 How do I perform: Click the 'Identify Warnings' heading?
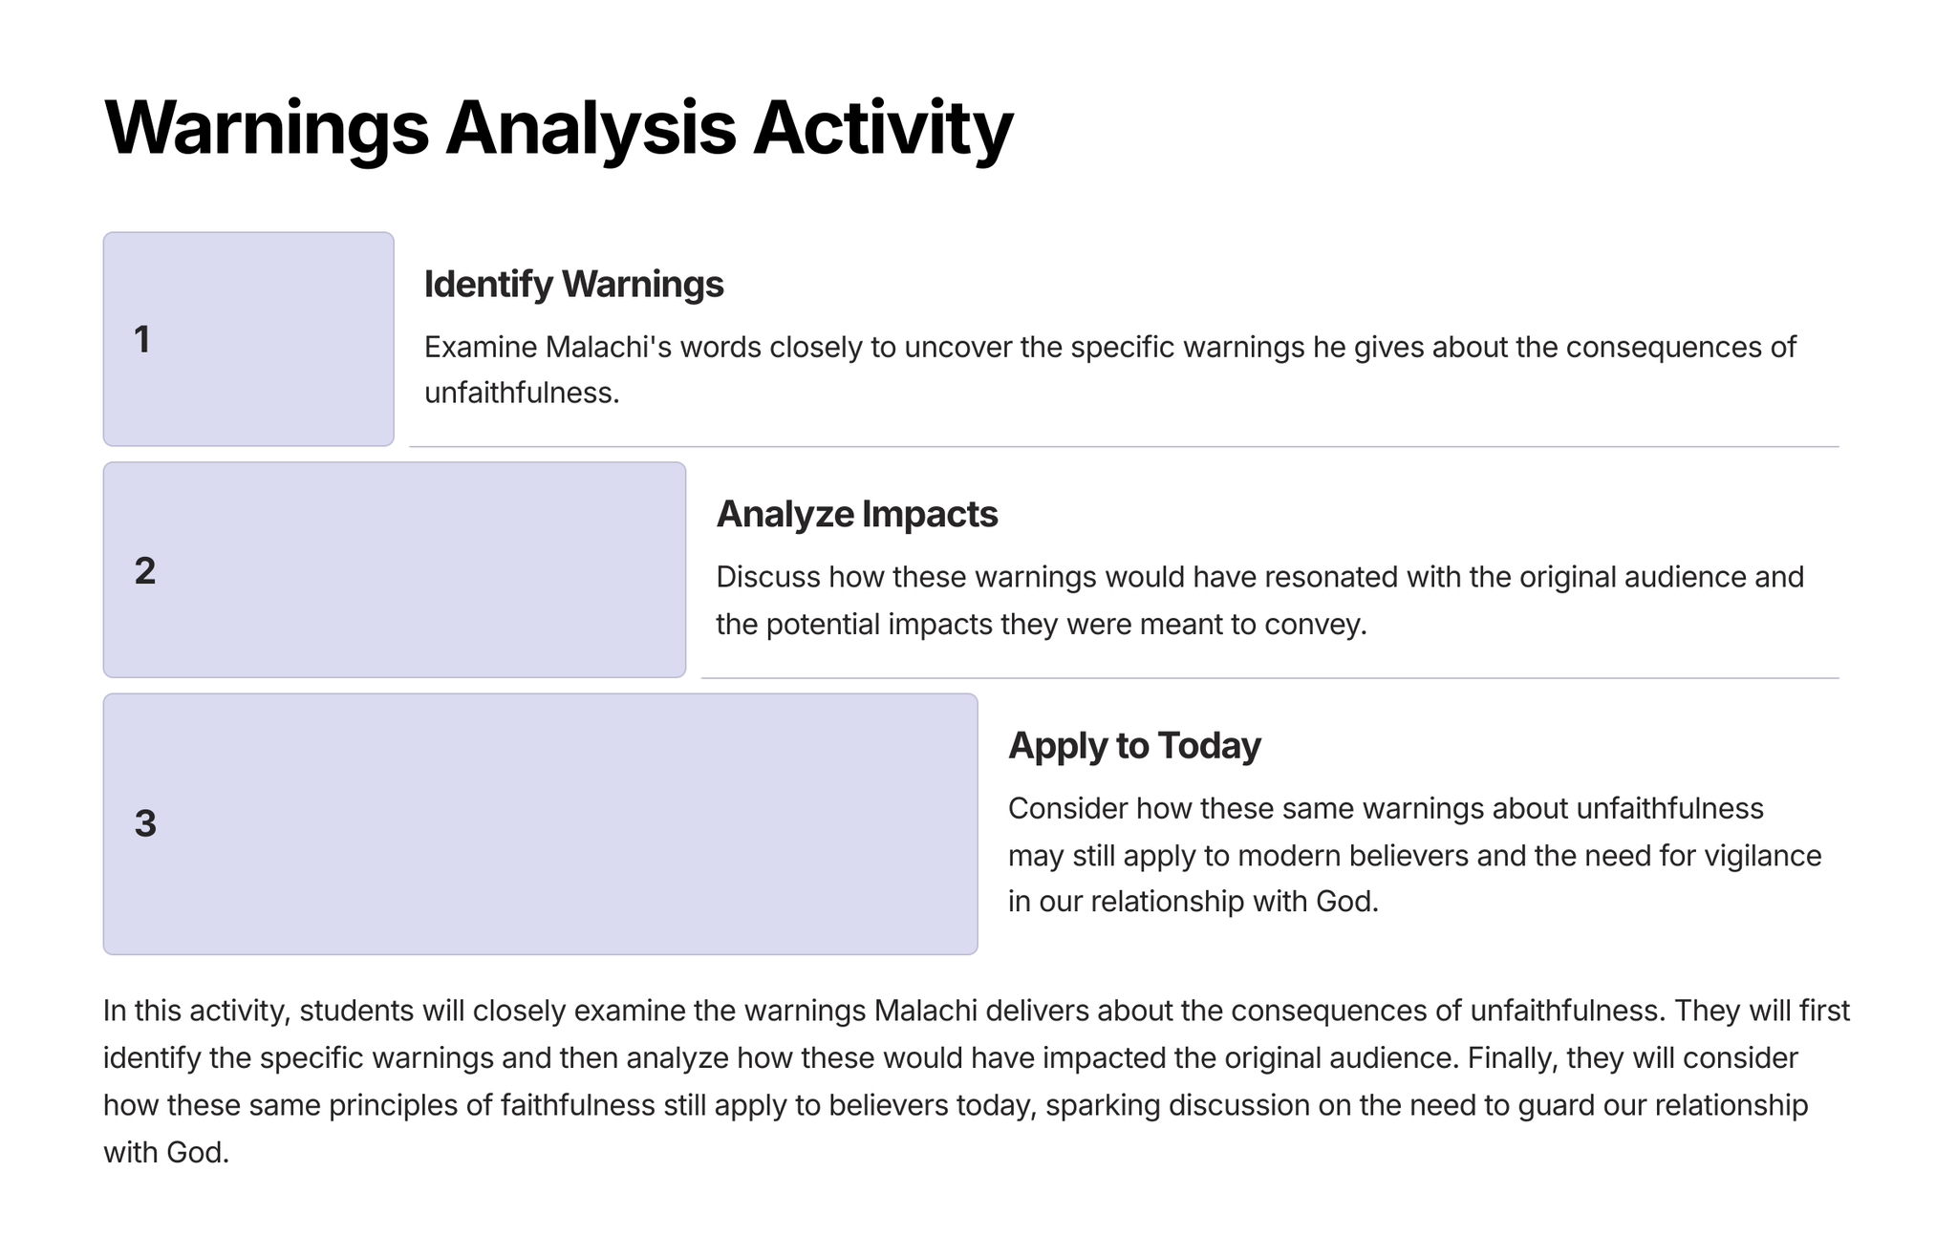573,285
